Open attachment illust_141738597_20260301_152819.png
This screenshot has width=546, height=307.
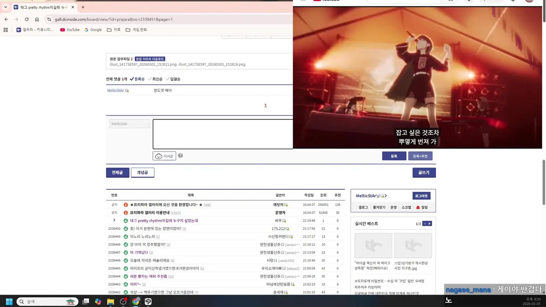point(212,64)
